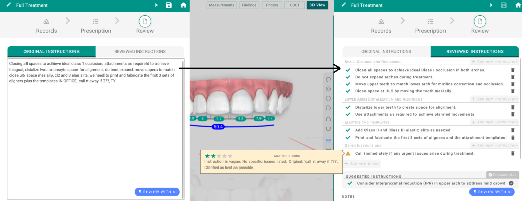This screenshot has width=522, height=201.
Task: Select the front face view icon
Action: click(328, 89)
